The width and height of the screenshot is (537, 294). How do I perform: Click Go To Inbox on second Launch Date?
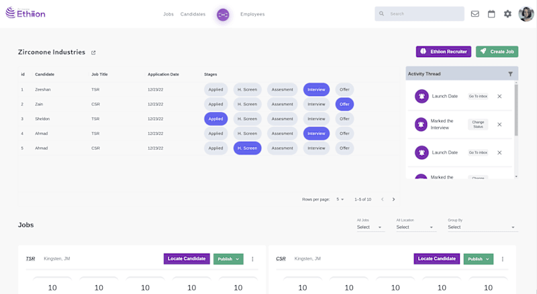click(478, 152)
